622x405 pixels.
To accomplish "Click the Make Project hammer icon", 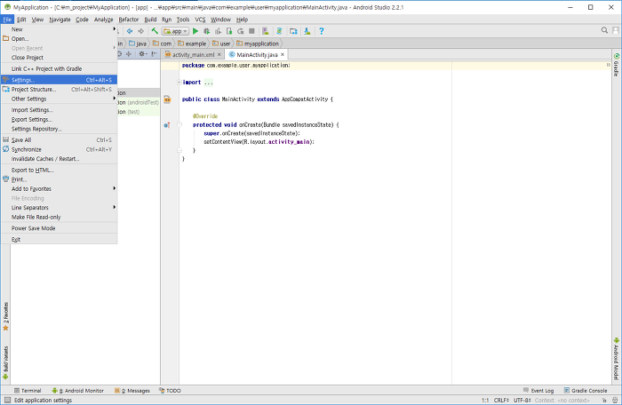I will point(155,31).
